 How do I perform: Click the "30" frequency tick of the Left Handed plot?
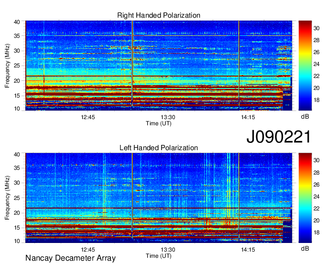pos(17,183)
